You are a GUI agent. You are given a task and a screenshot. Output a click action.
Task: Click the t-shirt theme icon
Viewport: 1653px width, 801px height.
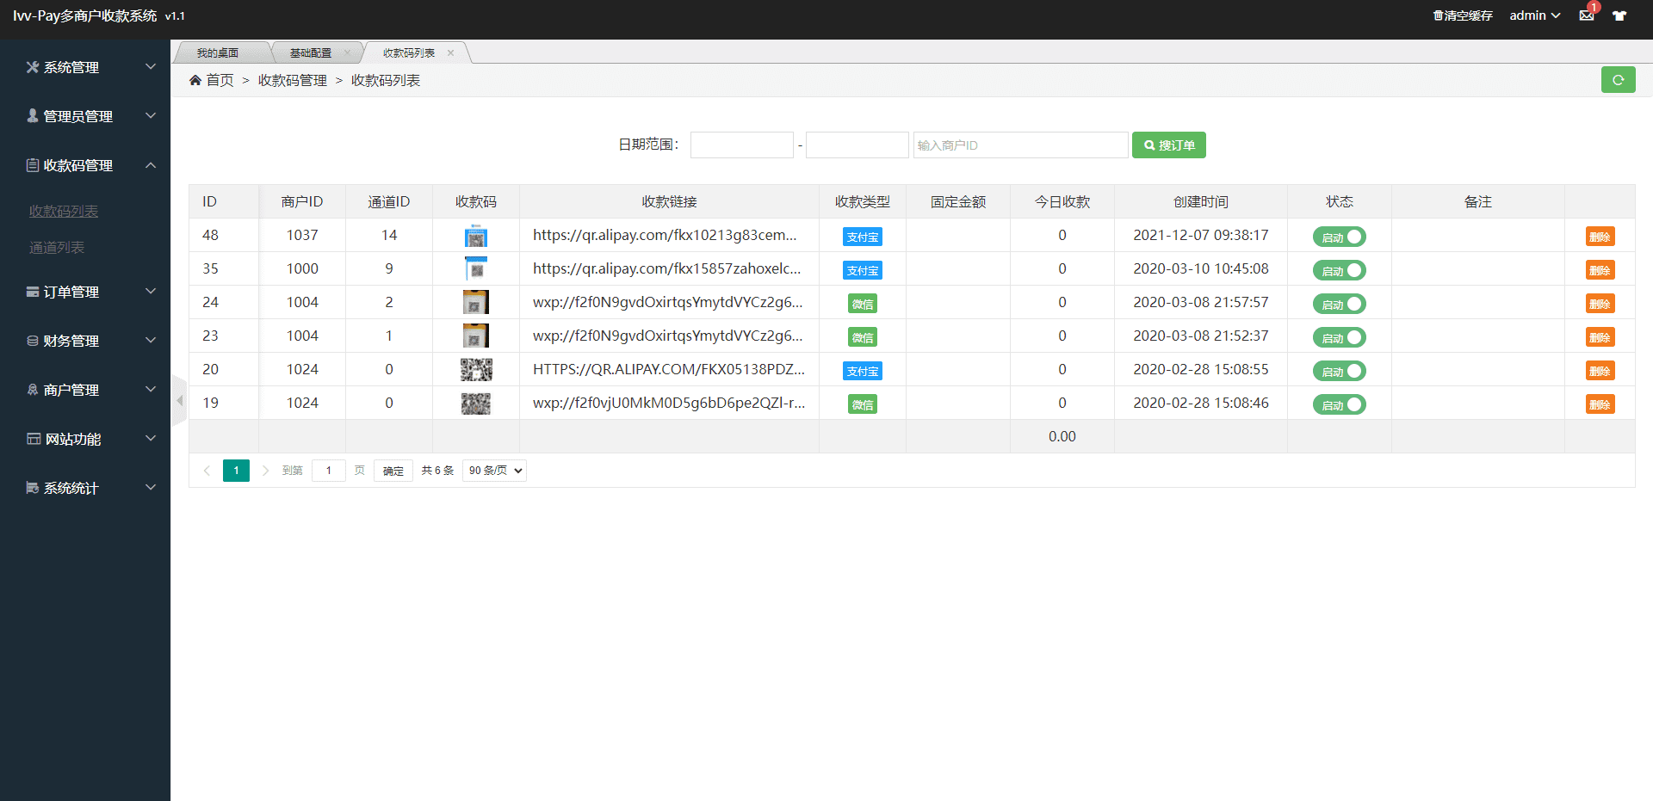click(x=1619, y=15)
